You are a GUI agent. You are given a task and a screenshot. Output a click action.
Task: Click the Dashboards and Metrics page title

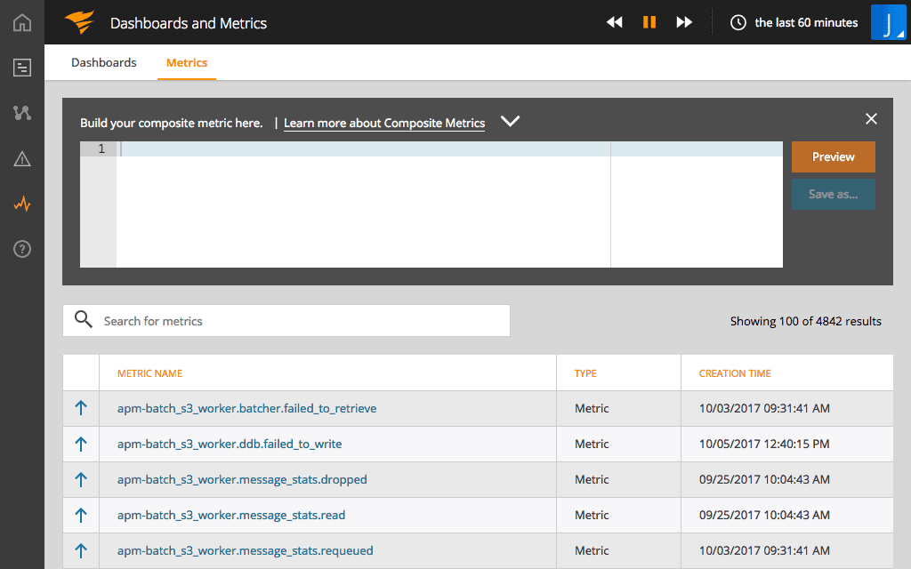point(189,23)
